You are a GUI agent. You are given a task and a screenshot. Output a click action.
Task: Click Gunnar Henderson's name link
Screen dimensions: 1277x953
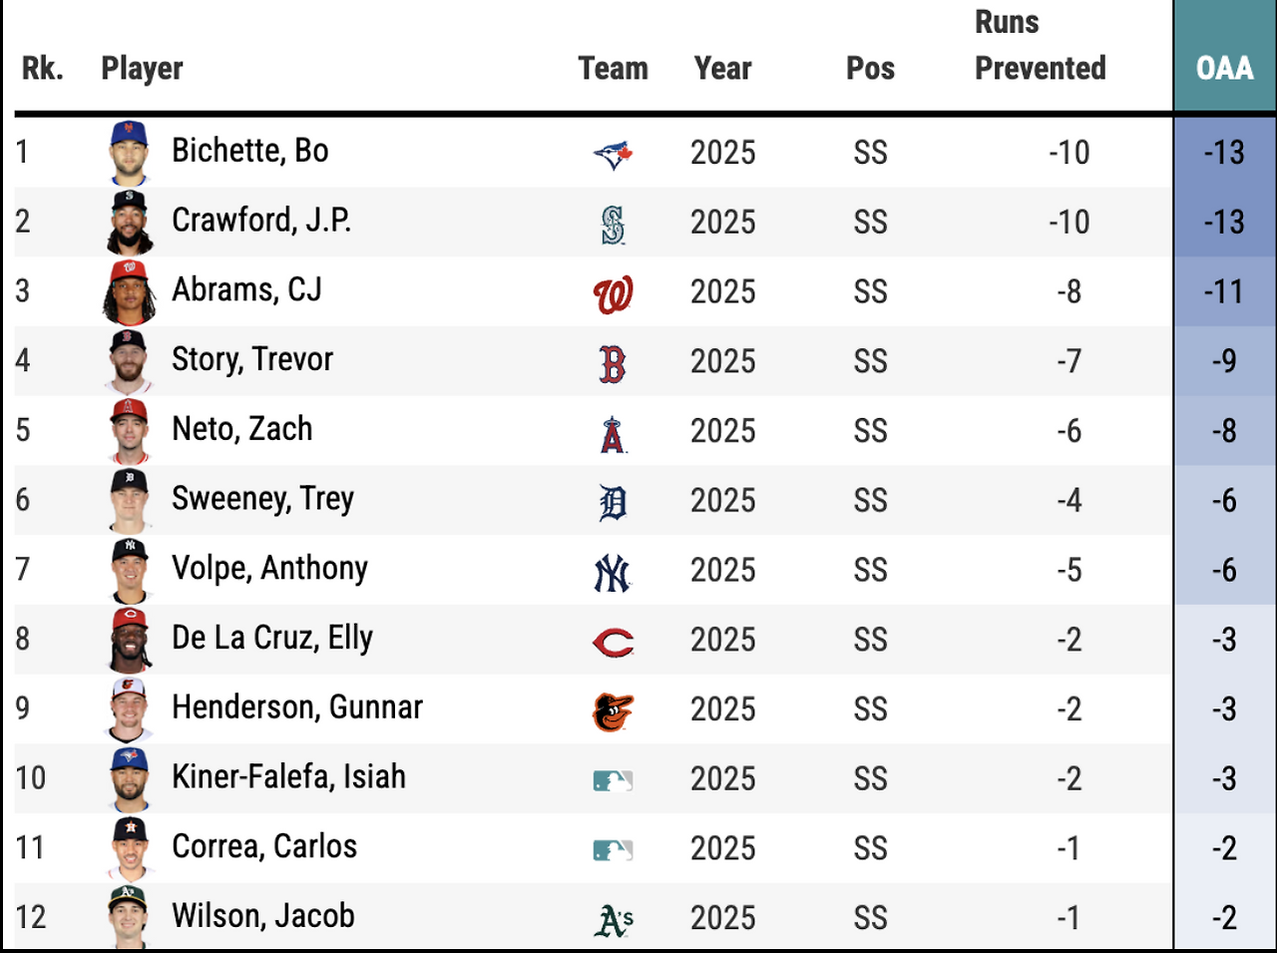296,708
